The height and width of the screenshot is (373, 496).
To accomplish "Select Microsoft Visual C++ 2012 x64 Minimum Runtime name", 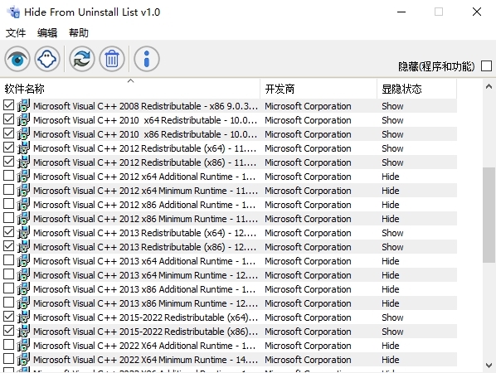I will pos(145,191).
